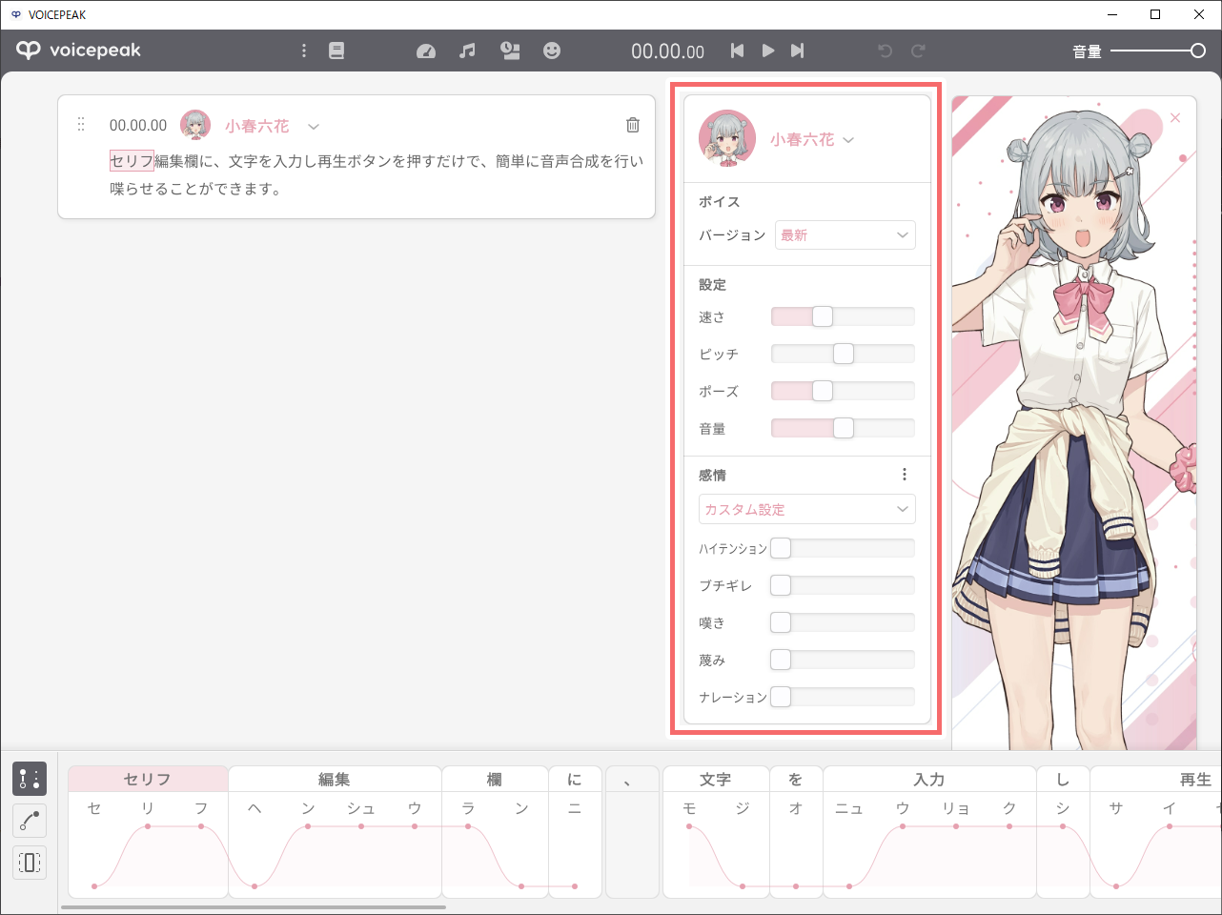The height and width of the screenshot is (915, 1222).
Task: Select the 入力 word segment tab
Action: (929, 779)
